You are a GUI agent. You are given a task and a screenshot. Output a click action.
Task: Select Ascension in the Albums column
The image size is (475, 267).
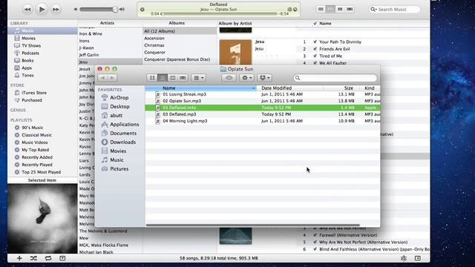[x=154, y=38]
